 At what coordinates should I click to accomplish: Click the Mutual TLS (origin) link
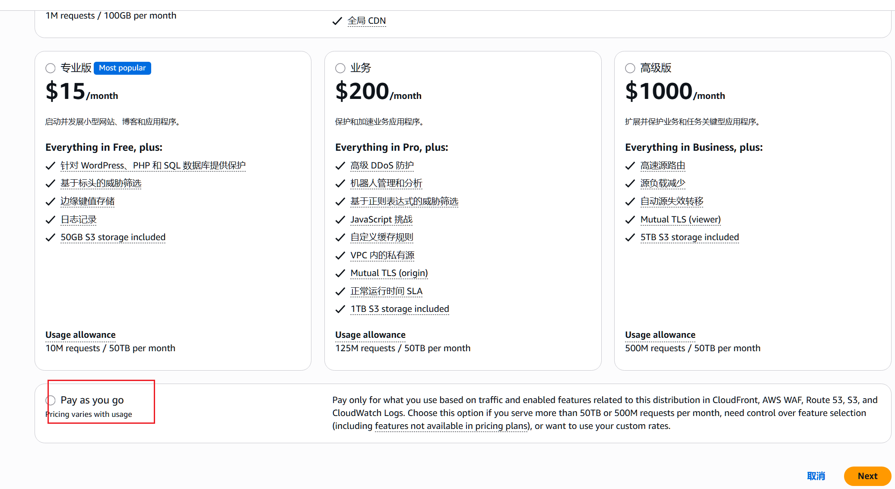[x=389, y=273]
